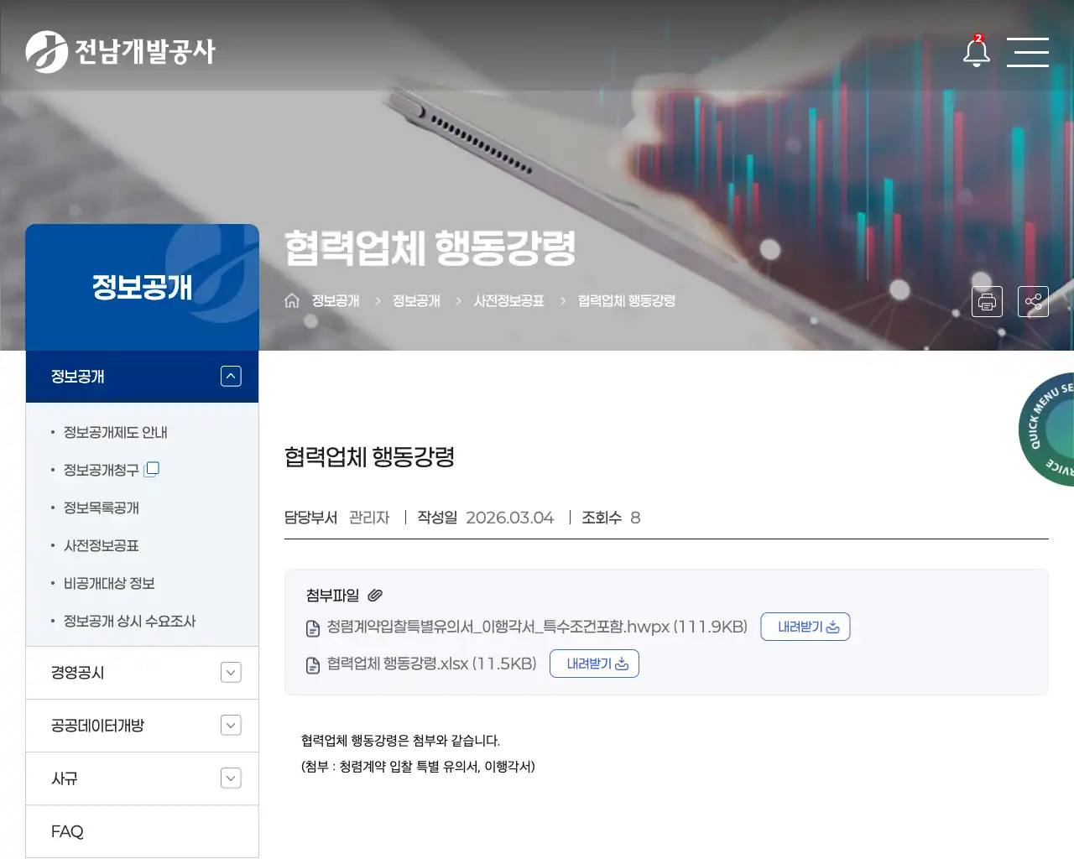The height and width of the screenshot is (859, 1074).
Task: Click the date 2026.03.04
Action: (510, 518)
